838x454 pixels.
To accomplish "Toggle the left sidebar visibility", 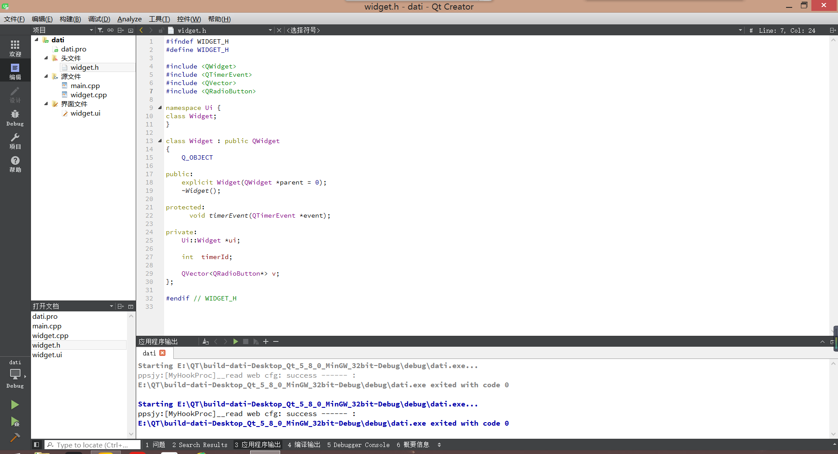I will pos(37,444).
